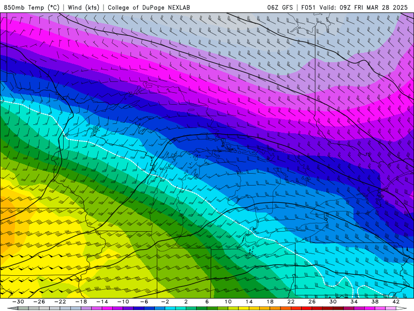Viewport: 414px width, 311px height.
Task: Click the '34' legend value
Action: tap(353, 302)
